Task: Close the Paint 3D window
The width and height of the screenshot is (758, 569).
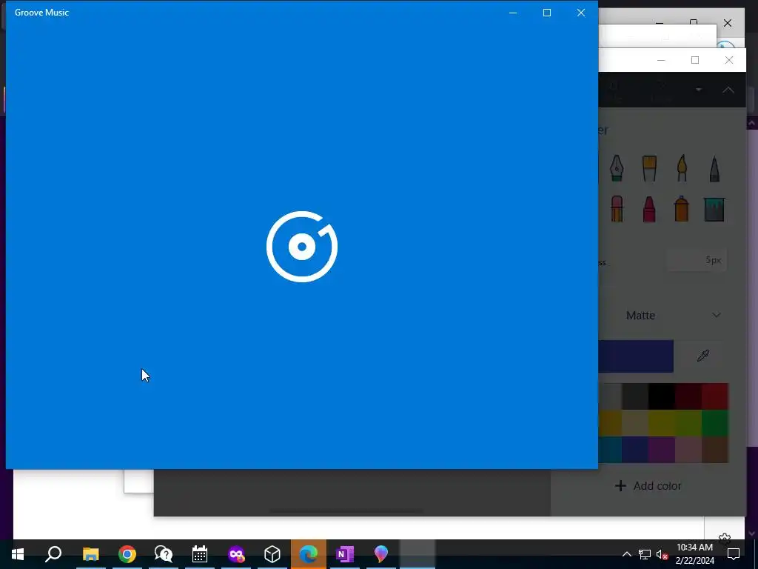Action: [729, 60]
